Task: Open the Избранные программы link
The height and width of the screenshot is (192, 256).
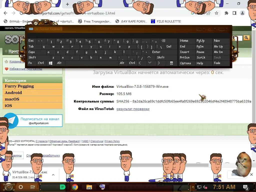Action: click(x=26, y=69)
